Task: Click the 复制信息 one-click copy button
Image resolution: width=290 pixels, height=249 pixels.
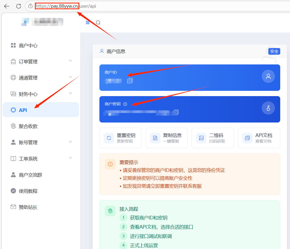Action: point(167,138)
